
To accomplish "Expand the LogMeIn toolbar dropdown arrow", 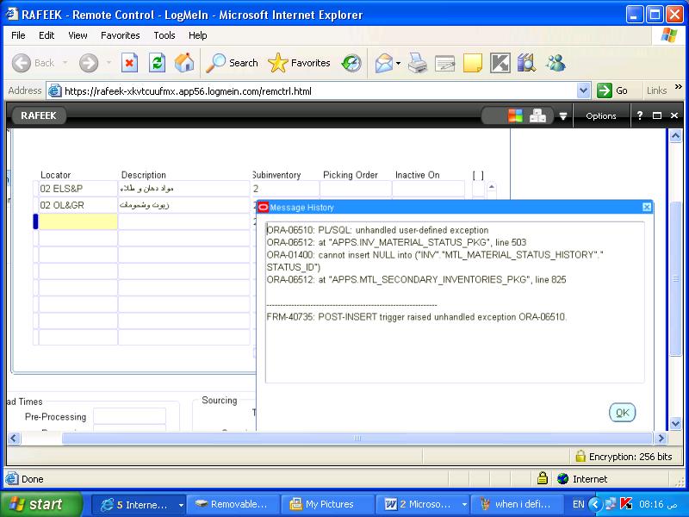I will (563, 116).
